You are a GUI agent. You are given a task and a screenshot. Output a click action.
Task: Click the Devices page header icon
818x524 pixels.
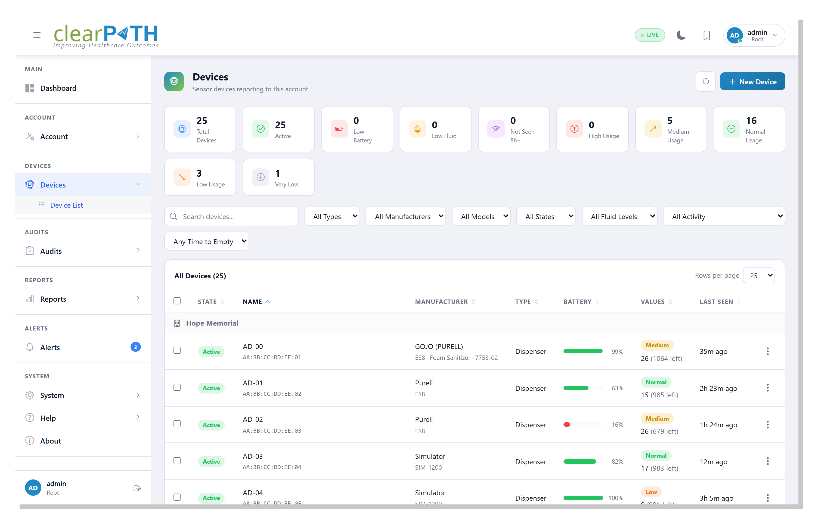[174, 81]
